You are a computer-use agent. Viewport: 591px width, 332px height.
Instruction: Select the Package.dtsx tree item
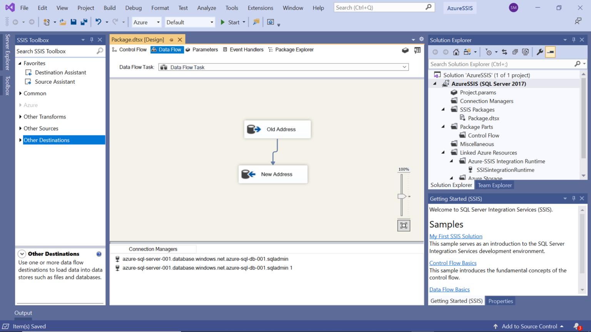pyautogui.click(x=483, y=118)
